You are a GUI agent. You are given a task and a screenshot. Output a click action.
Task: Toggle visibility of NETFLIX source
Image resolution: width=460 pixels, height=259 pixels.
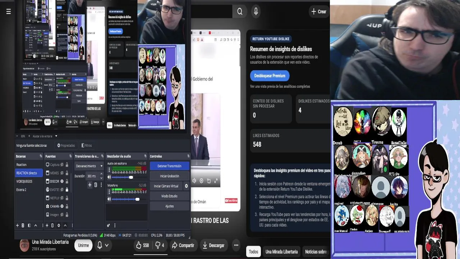coord(62,198)
